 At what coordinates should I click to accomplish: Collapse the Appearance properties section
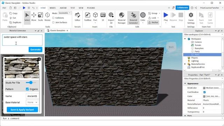click(185, 83)
